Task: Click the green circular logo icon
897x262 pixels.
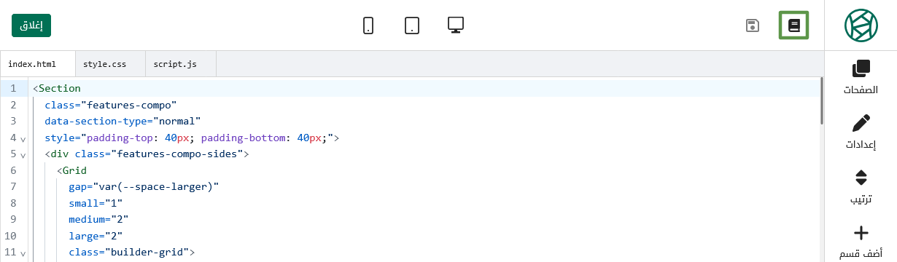Action: pos(861,25)
